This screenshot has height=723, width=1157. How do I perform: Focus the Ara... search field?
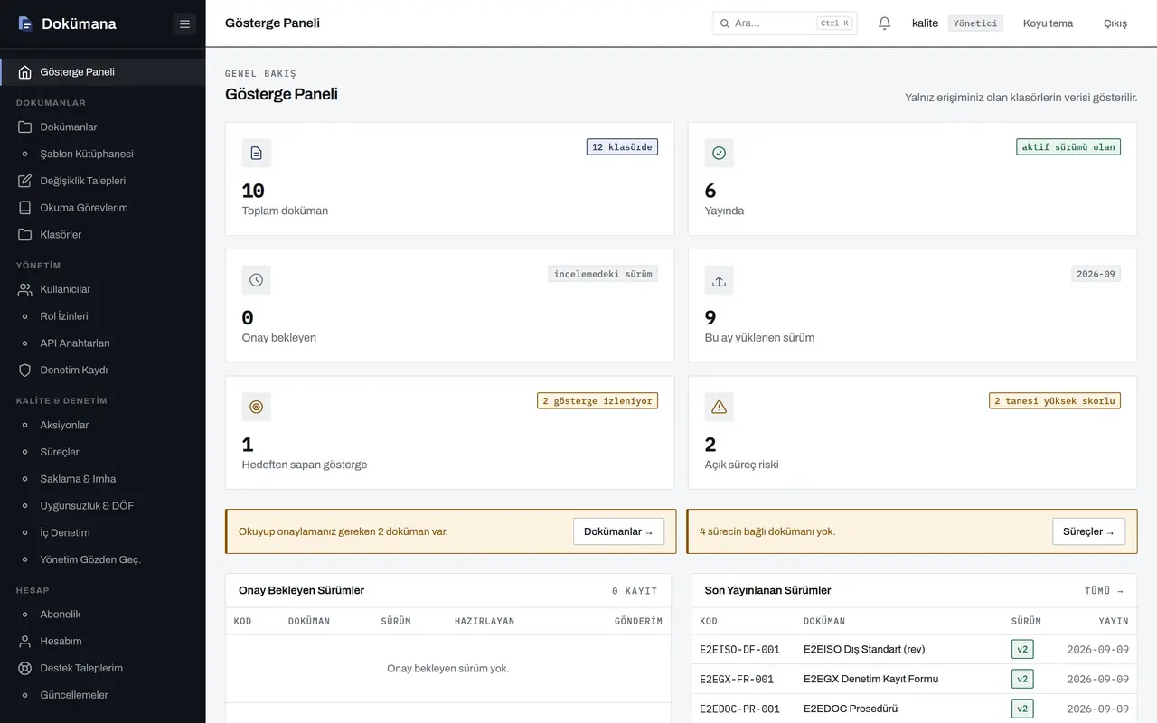click(x=785, y=23)
